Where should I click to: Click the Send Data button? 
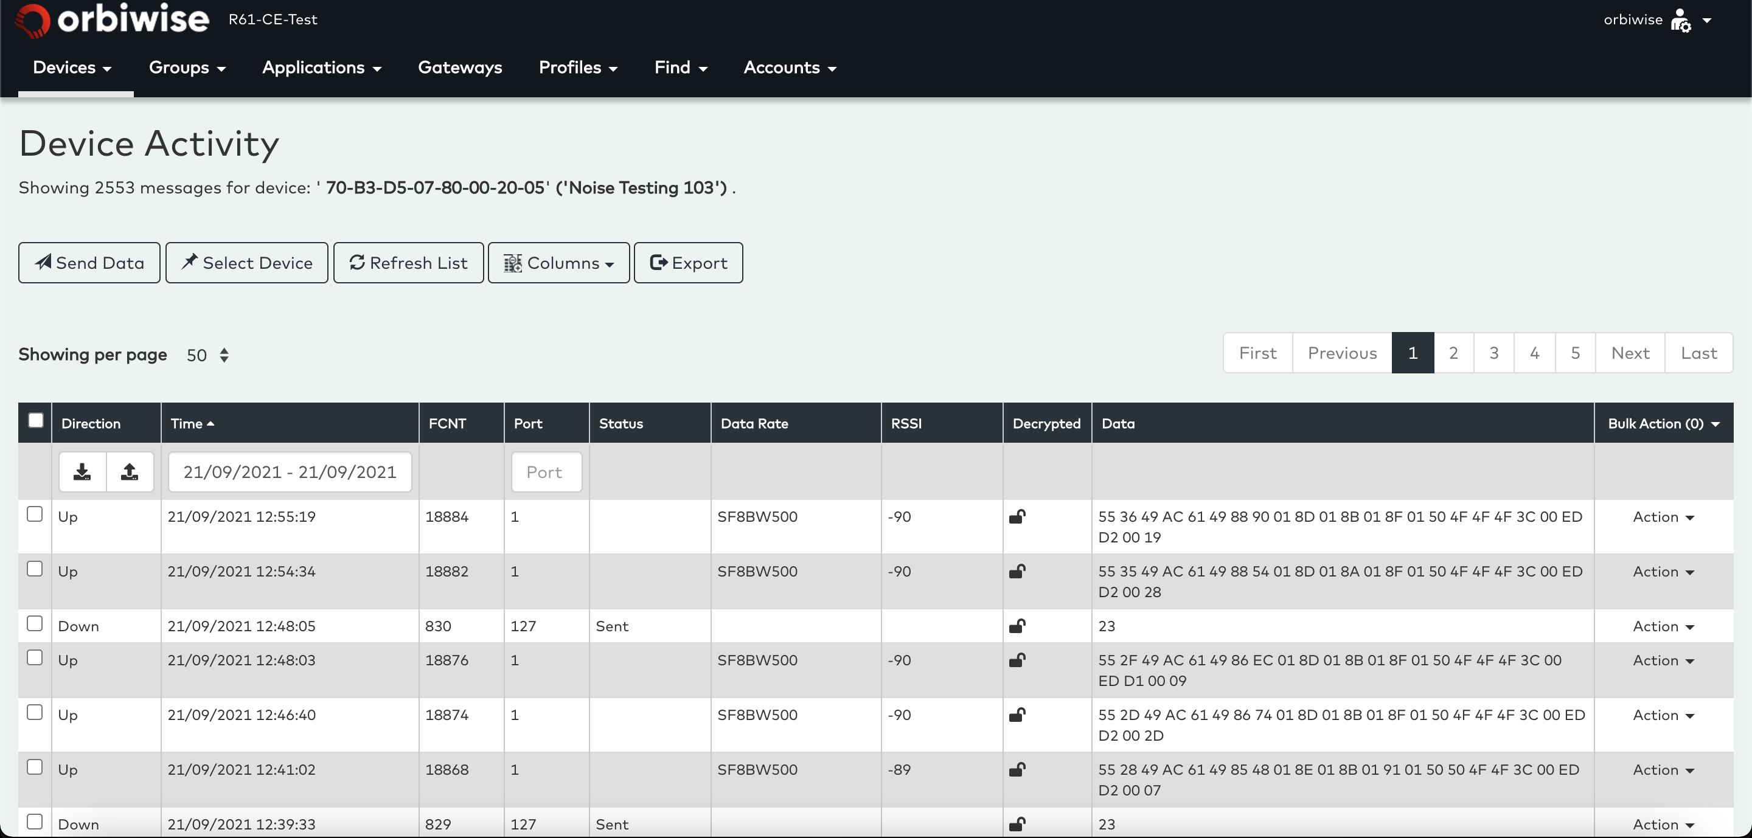[89, 262]
